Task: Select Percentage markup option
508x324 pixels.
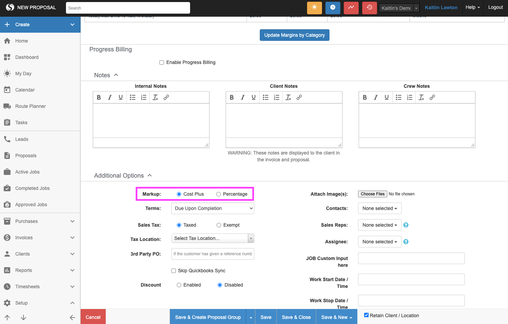Action: click(x=219, y=194)
